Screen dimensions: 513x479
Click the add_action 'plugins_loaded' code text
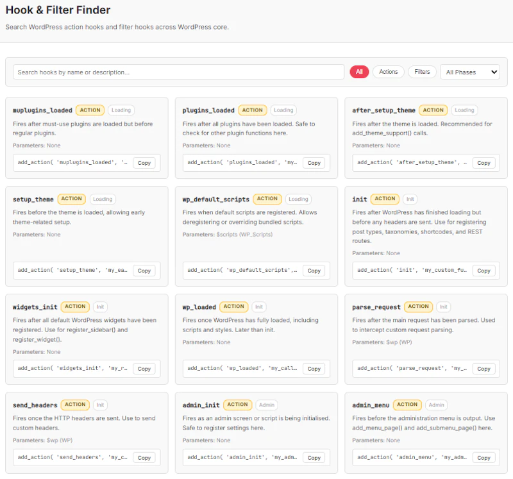coord(242,163)
